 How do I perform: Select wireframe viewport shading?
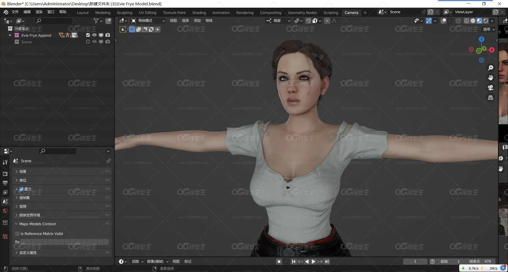466,21
